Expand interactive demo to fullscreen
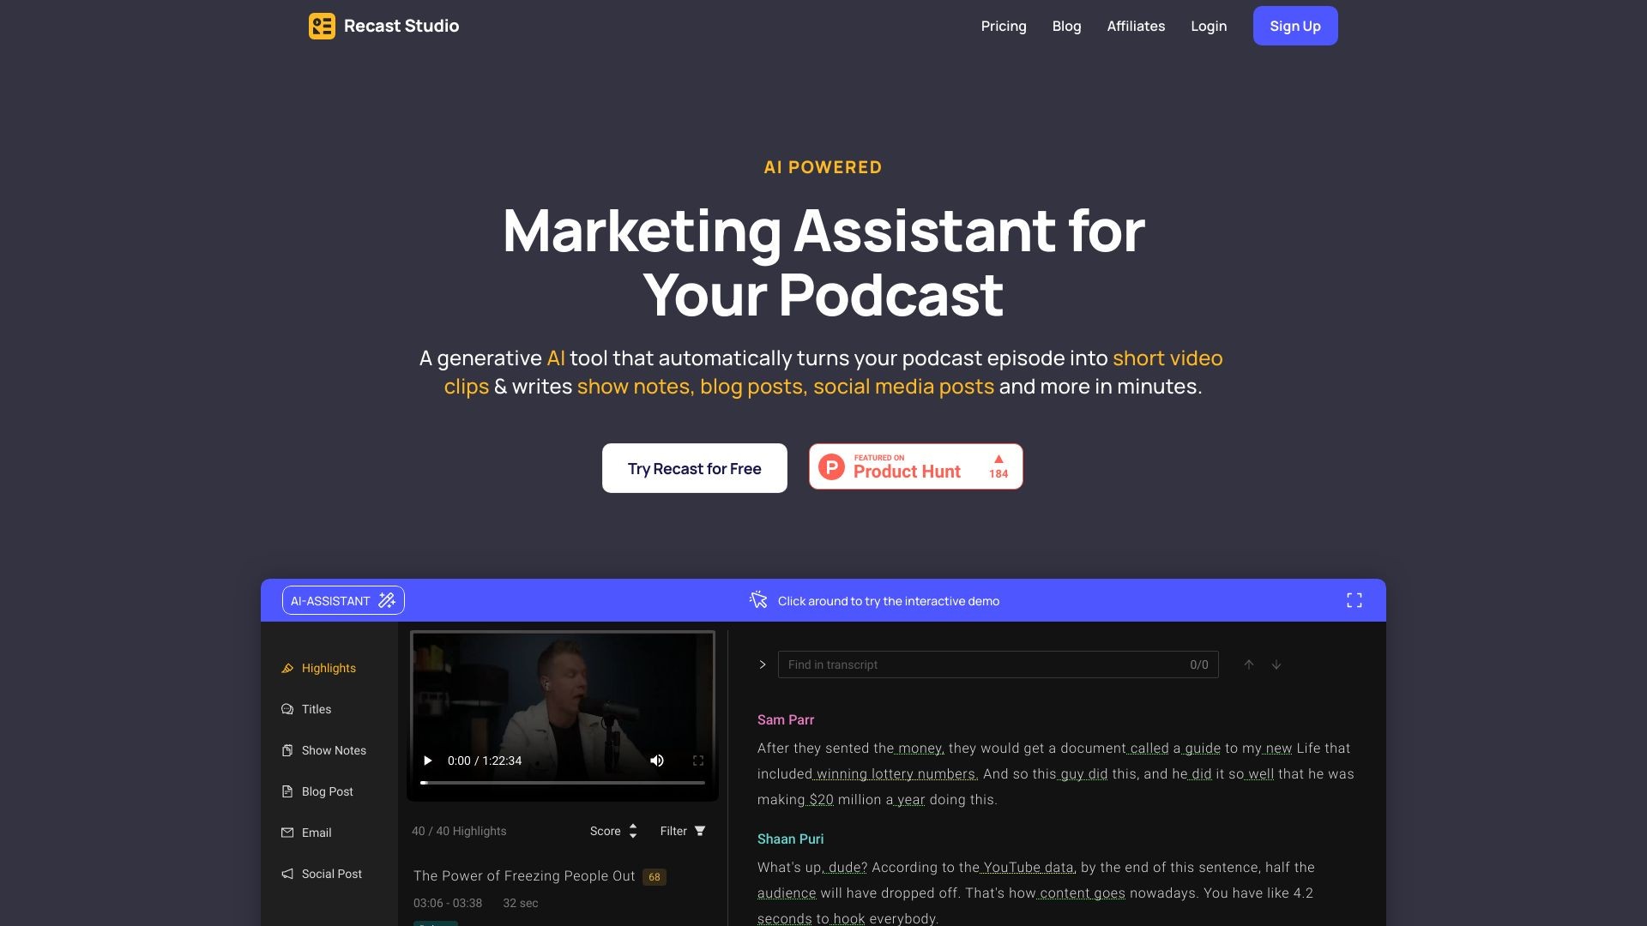The width and height of the screenshot is (1647, 926). pos(1354,600)
